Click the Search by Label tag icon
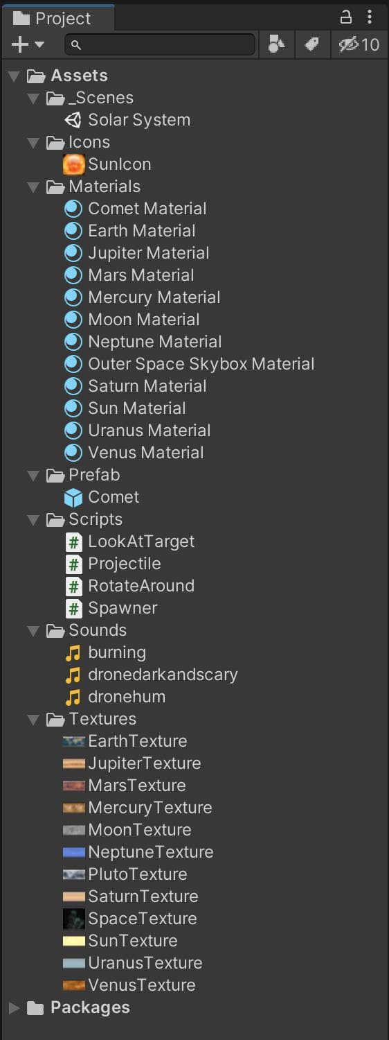The image size is (389, 1040). click(311, 44)
